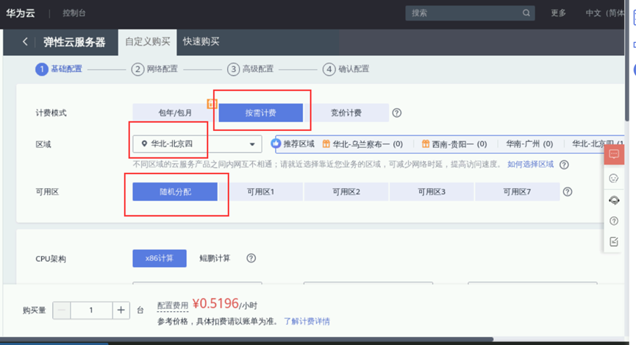The width and height of the screenshot is (636, 345).
Task: Switch to 快速购买 tab
Action: [201, 42]
